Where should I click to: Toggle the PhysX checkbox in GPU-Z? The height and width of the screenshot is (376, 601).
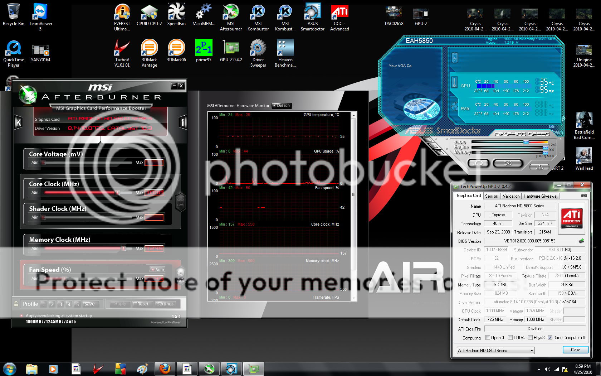pos(530,337)
